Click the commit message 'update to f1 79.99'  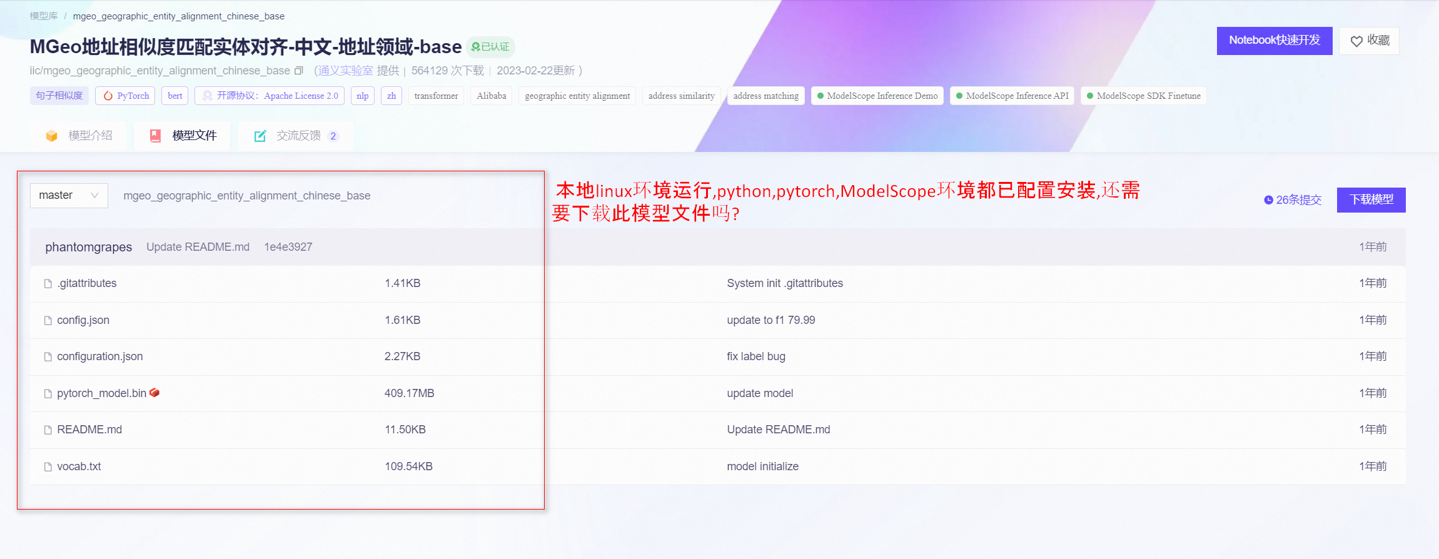(771, 321)
